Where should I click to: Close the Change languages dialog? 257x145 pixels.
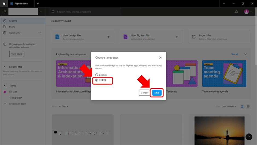tap(160, 58)
